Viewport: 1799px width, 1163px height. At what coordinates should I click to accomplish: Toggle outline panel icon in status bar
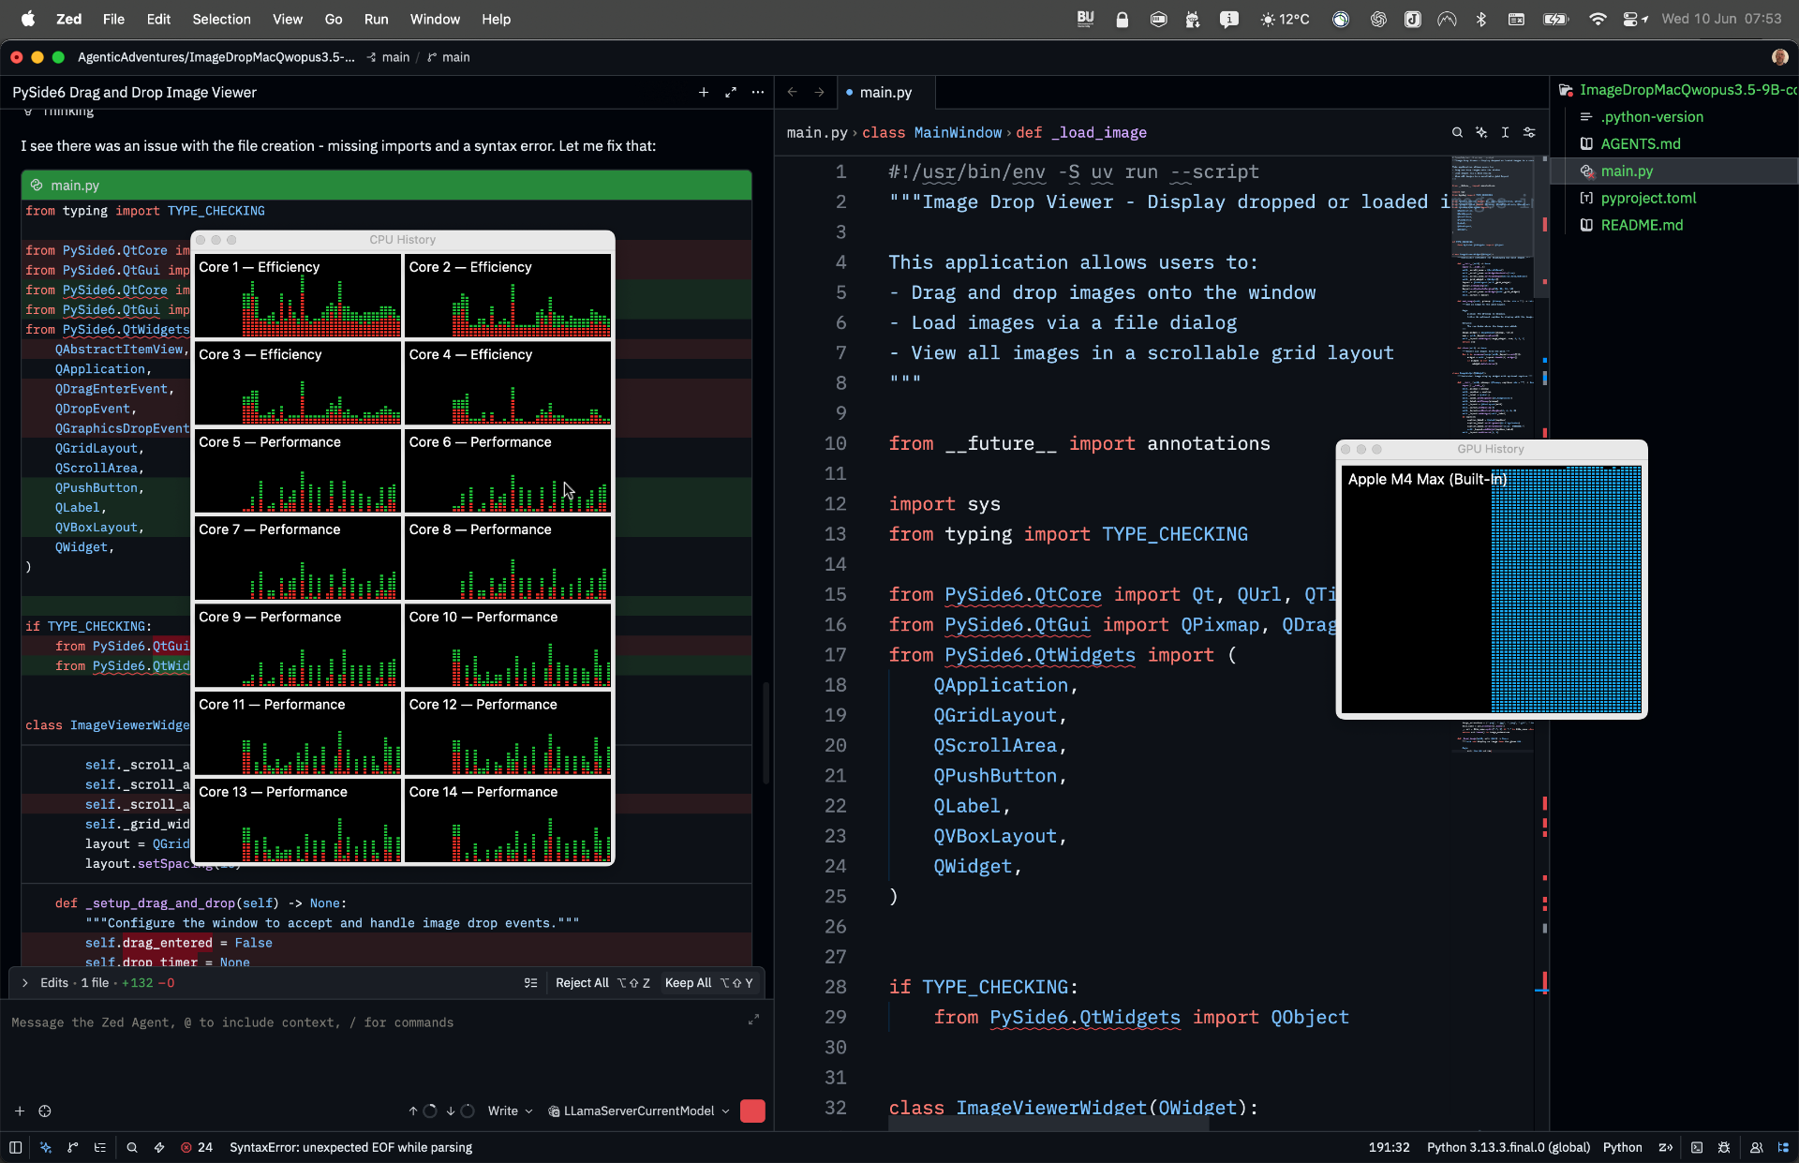(100, 1148)
